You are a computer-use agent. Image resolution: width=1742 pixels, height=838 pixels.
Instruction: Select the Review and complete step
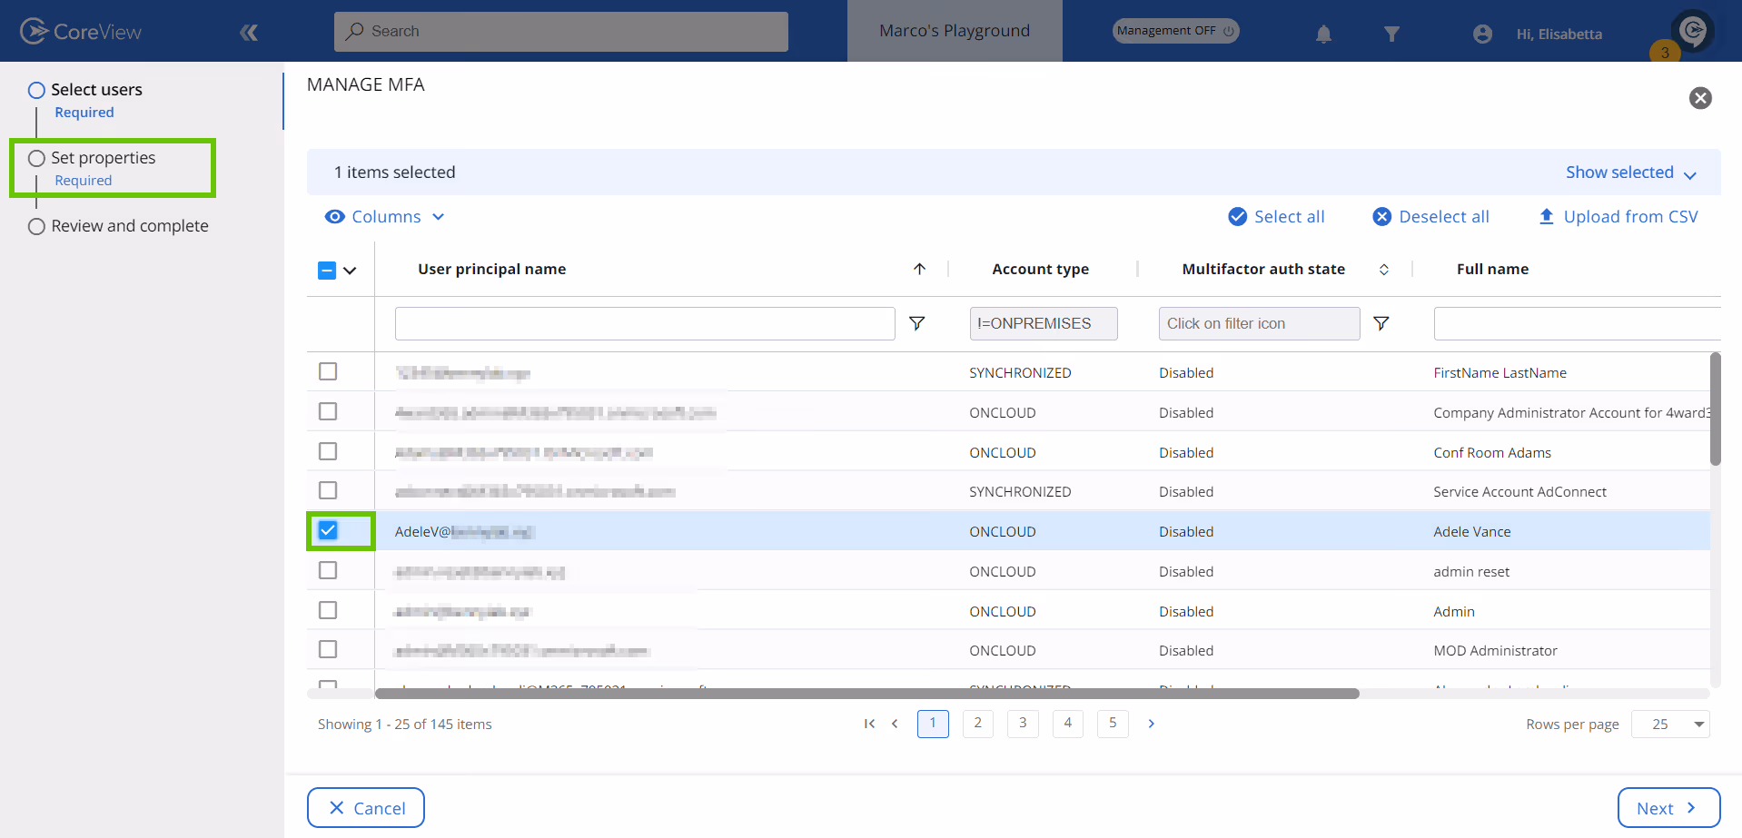pos(129,225)
